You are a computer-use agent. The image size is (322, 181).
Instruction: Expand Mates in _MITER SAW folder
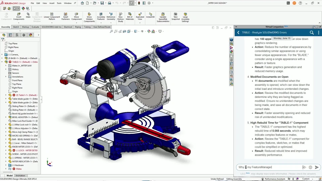(6, 66)
